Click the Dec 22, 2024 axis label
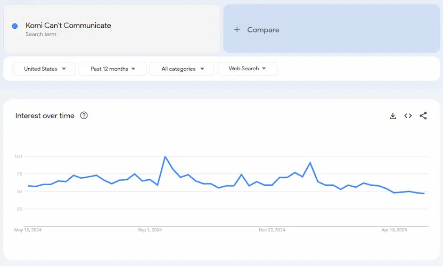Viewport: 443px width, 266px height. pyautogui.click(x=272, y=230)
